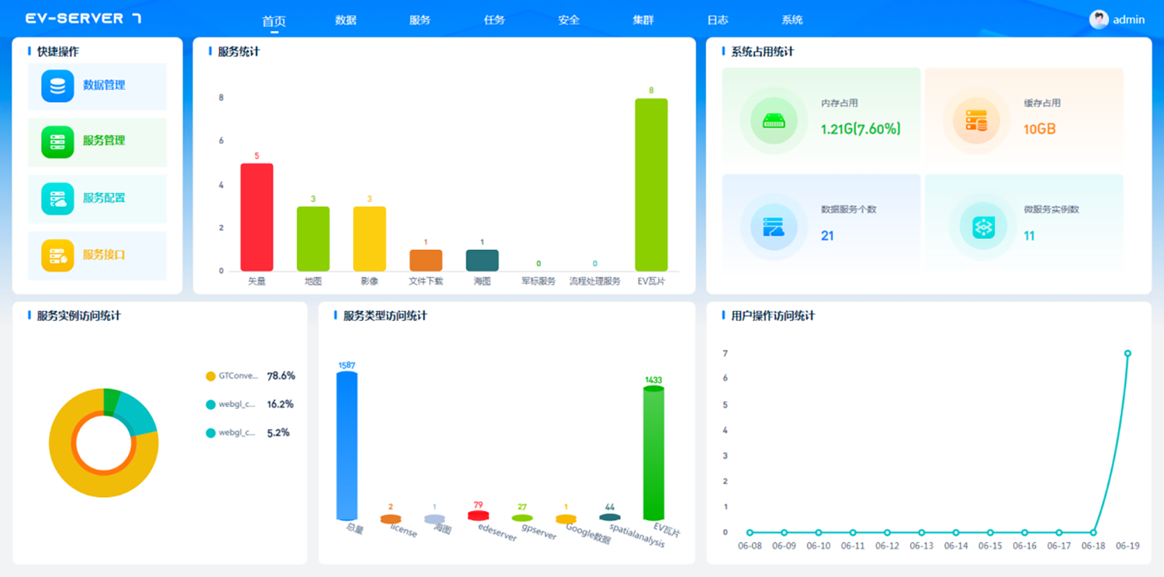Click the orange 缓存占用 cache icon
The width and height of the screenshot is (1164, 577).
pyautogui.click(x=976, y=121)
